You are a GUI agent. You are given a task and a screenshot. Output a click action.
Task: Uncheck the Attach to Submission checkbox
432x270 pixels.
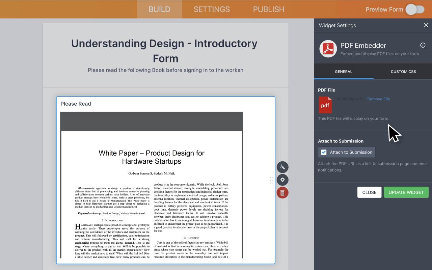(324, 152)
